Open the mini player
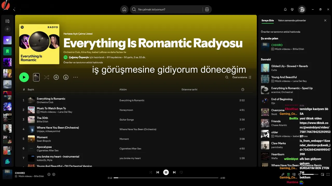The image size is (332, 186). click(x=322, y=174)
